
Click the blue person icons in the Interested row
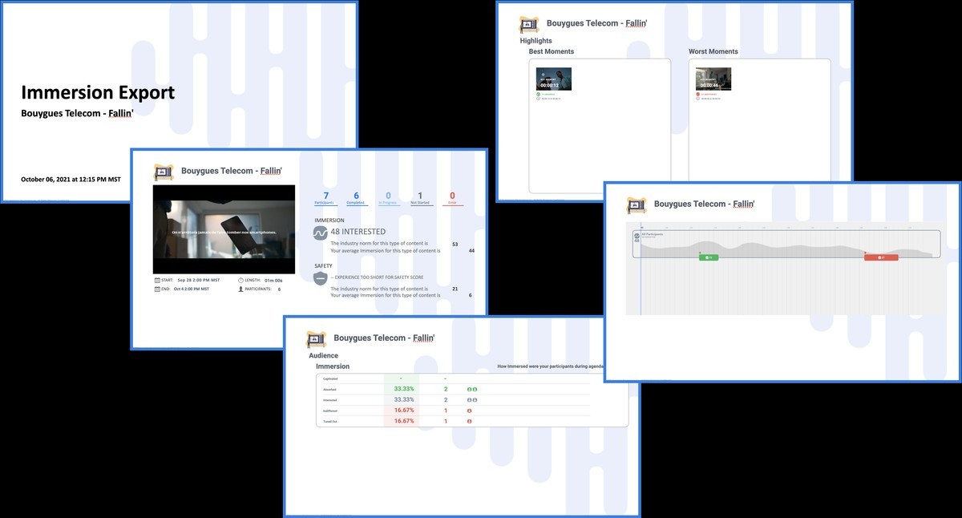tap(471, 399)
